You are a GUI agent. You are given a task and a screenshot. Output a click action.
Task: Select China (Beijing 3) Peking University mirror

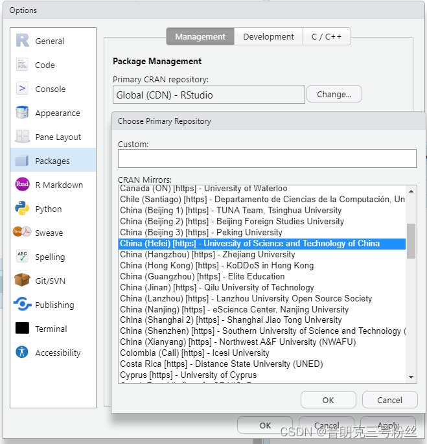[x=262, y=233]
